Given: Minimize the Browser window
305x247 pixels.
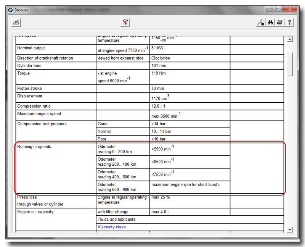Looking at the screenshot, I should point(269,9).
